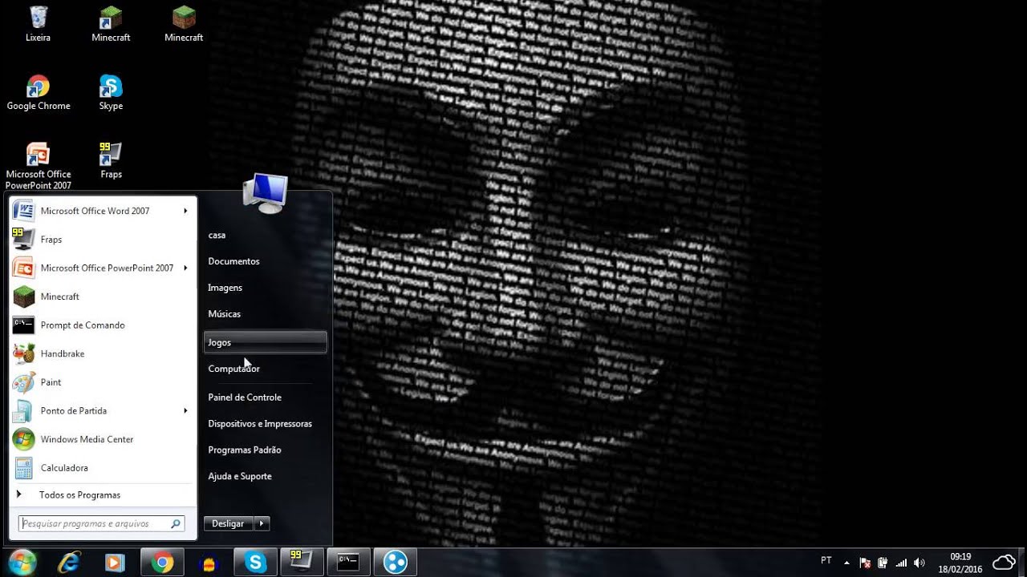Expand Microsoft Office PowerPoint 2007 jump list arrow
1027x577 pixels.
click(x=185, y=268)
